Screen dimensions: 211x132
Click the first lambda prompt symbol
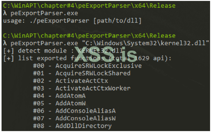[x=5, y=14]
